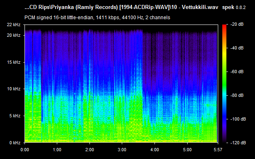Image resolution: width=255 pixels, height=159 pixels.
Task: Select the 4:00 time axis marker
Action: click(154, 150)
